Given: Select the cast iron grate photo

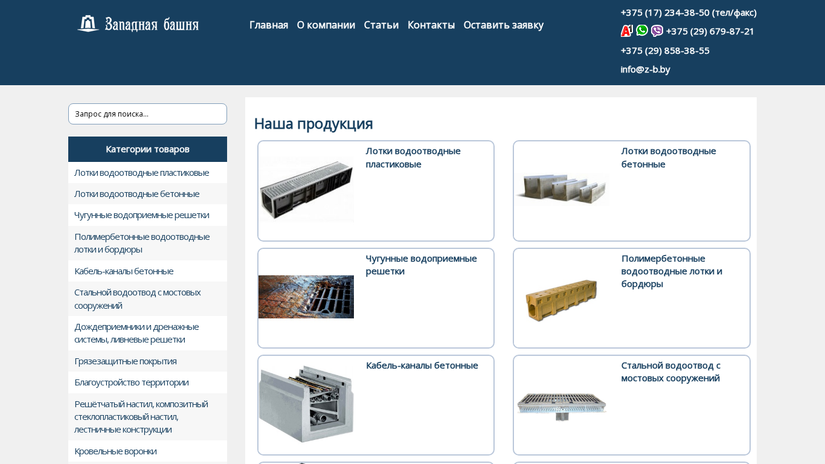Looking at the screenshot, I should pyautogui.click(x=306, y=297).
